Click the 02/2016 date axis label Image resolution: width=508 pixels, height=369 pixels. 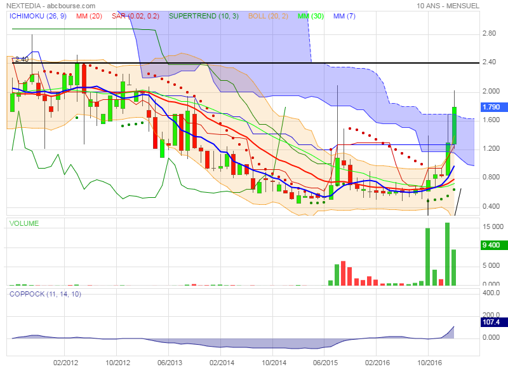pos(377,363)
